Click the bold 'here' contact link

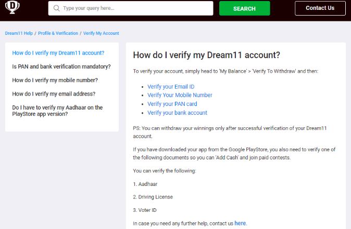tap(240, 223)
